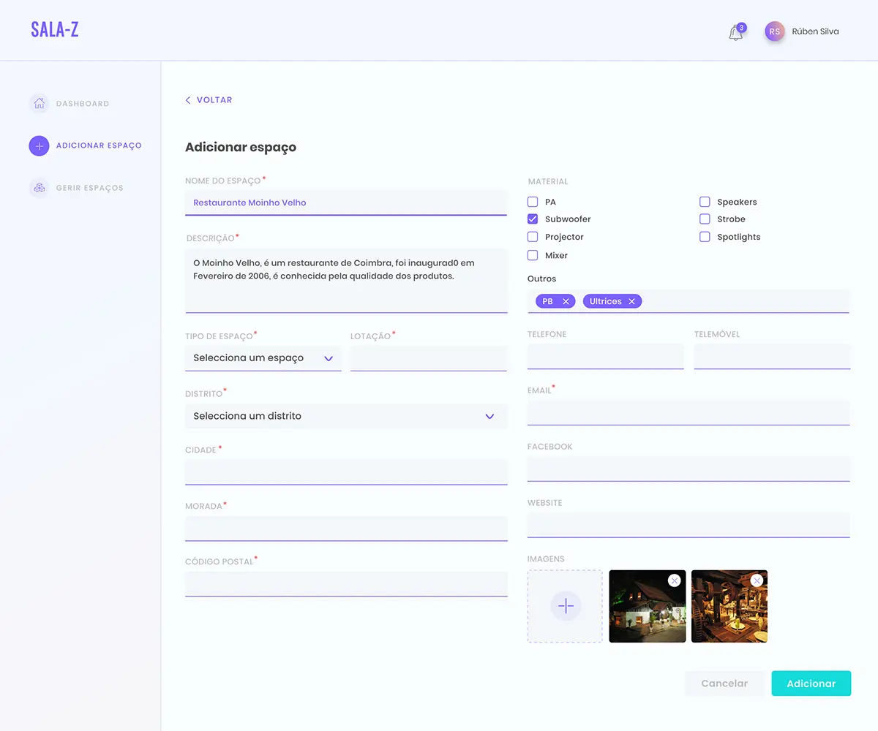Image resolution: width=878 pixels, height=731 pixels.
Task: Click the Telefone input field
Action: 606,356
